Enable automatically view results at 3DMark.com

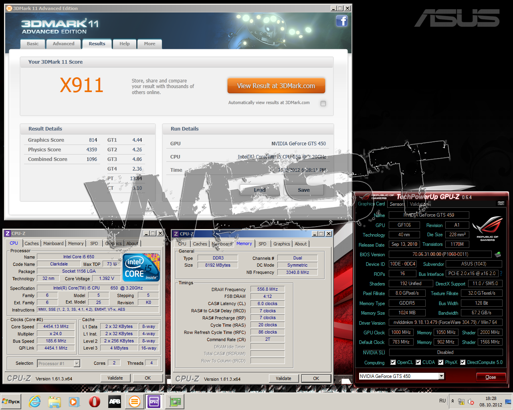[323, 103]
